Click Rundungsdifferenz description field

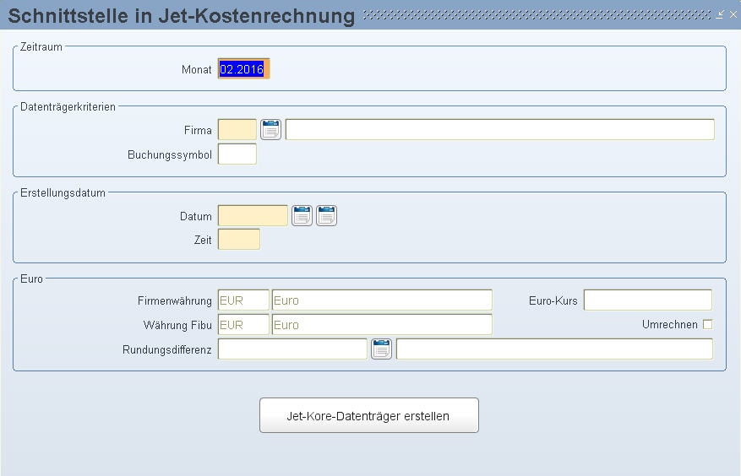pyautogui.click(x=554, y=349)
